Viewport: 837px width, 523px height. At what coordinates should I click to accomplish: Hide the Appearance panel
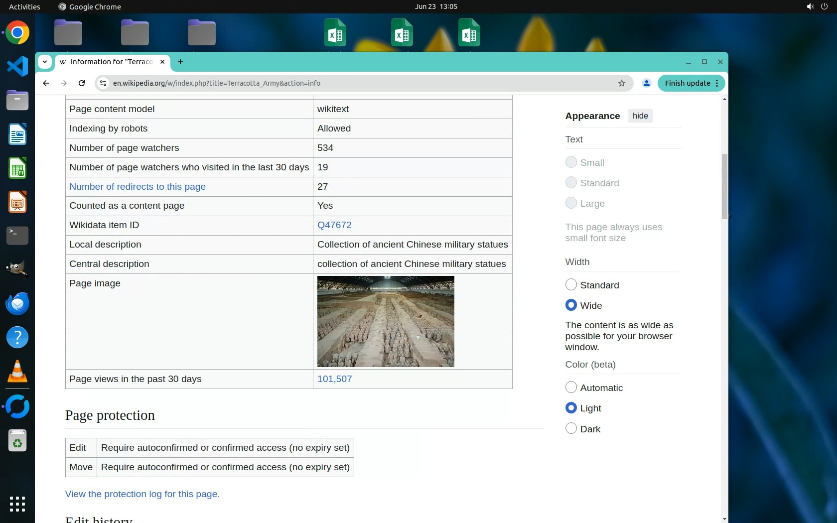(640, 116)
